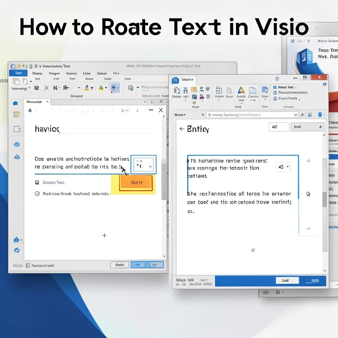The height and width of the screenshot is (338, 338).
Task: Click the rotate handle icon right of the paragraph
Action: click(x=308, y=194)
